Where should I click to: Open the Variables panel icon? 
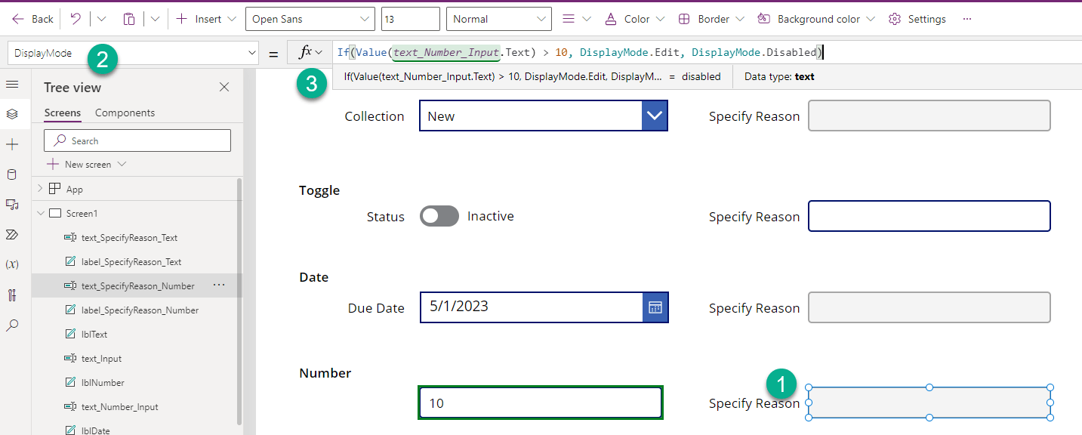pos(12,264)
